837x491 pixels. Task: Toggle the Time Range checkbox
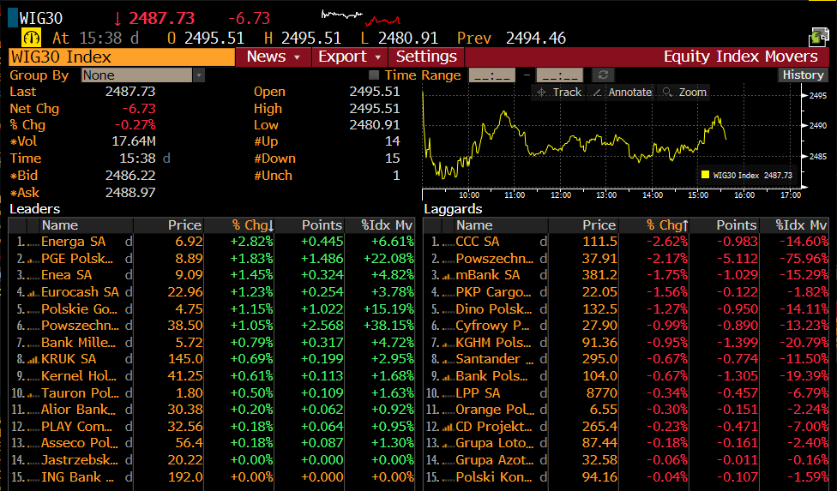click(x=374, y=75)
